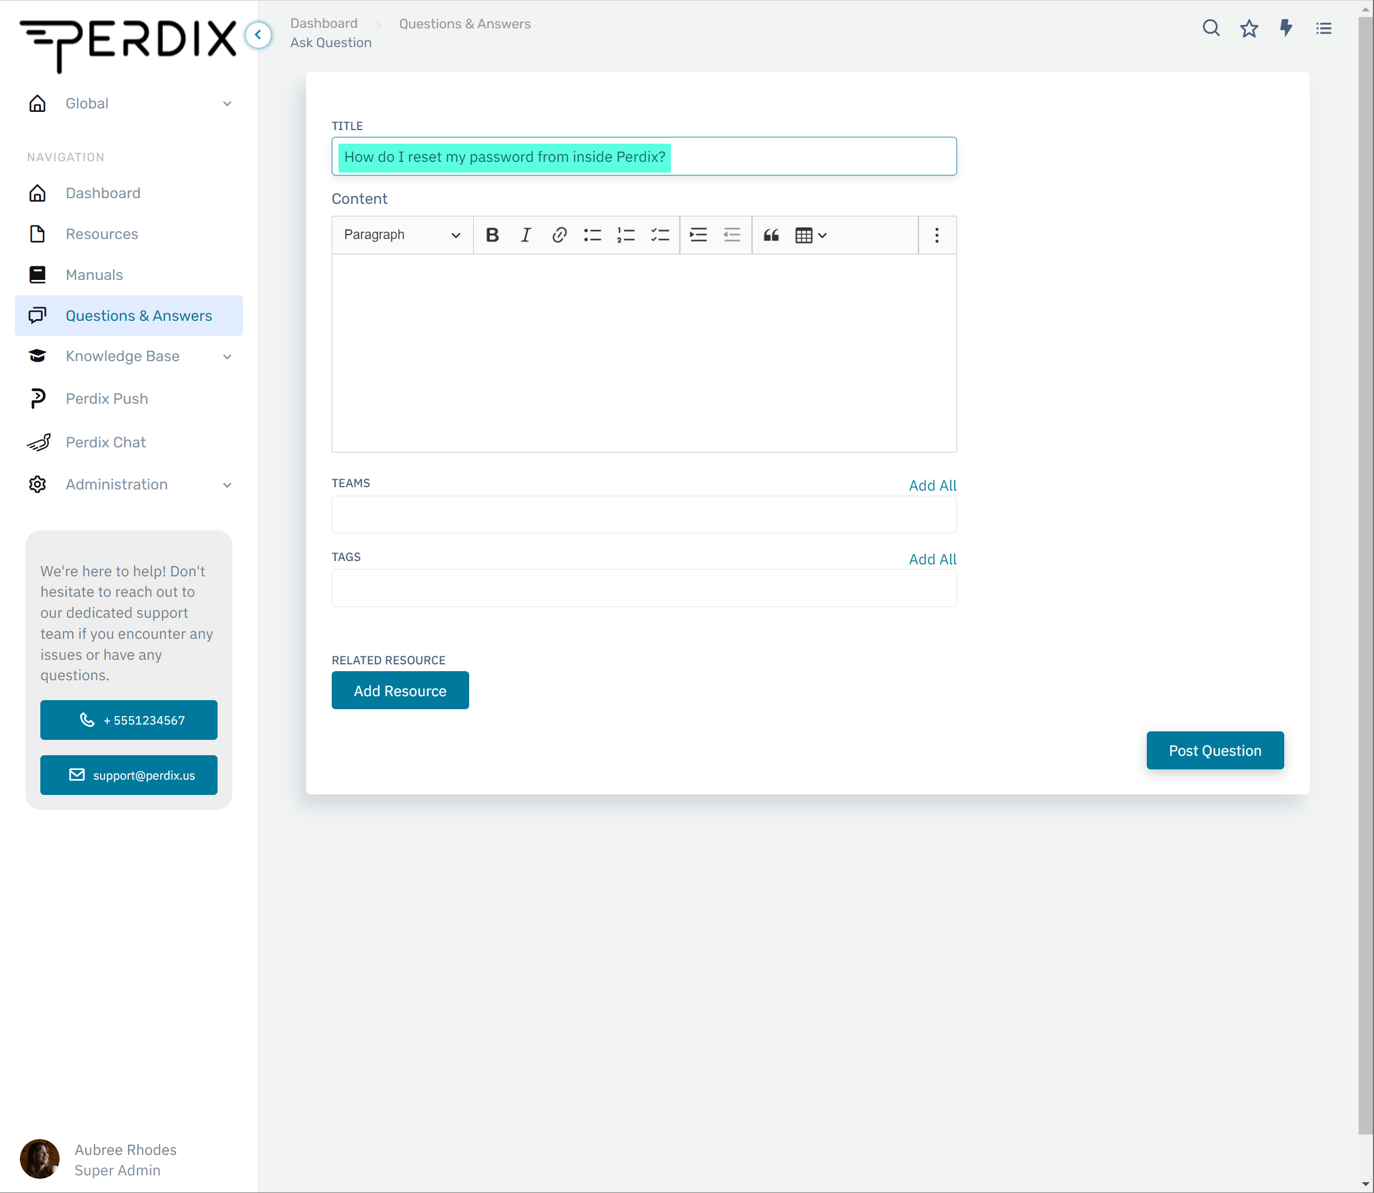Viewport: 1374px width, 1193px height.
Task: Click the Global home icon
Action: click(37, 103)
